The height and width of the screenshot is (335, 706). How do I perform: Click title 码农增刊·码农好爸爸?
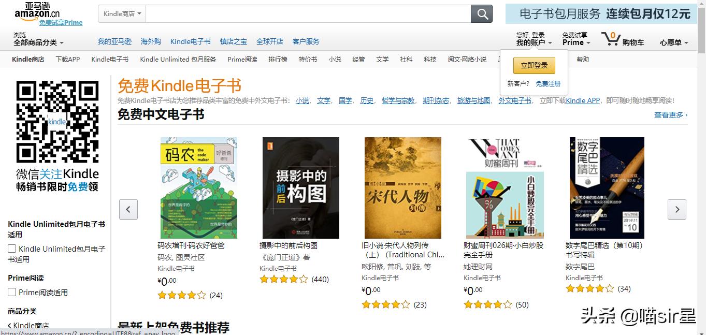pyautogui.click(x=191, y=245)
